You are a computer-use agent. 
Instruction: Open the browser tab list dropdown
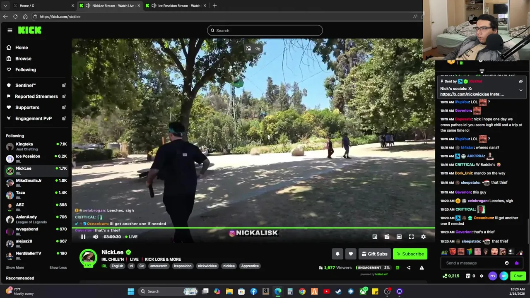5,5
